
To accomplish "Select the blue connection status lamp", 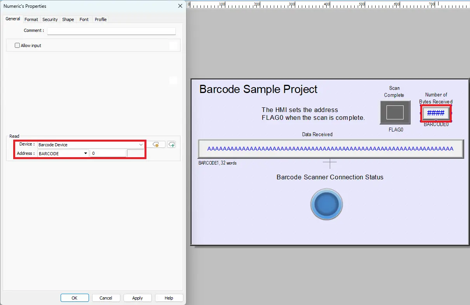I will point(326,204).
